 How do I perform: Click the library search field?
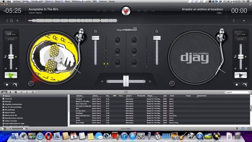237,92
